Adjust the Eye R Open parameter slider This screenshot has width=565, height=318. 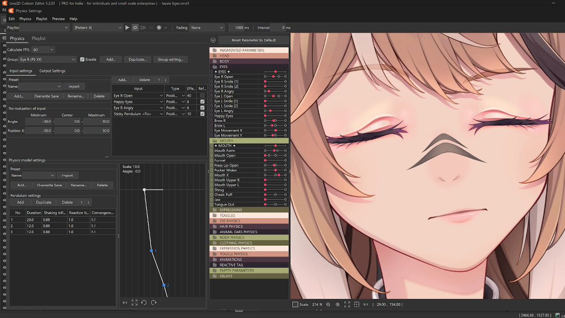click(x=275, y=76)
